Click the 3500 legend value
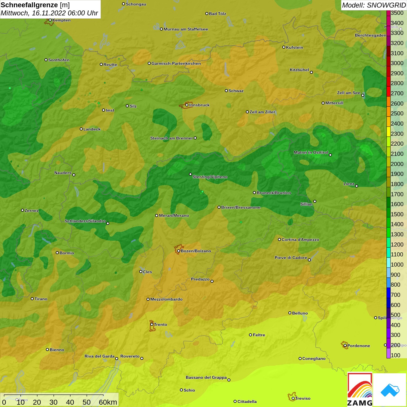 pos(397,13)
